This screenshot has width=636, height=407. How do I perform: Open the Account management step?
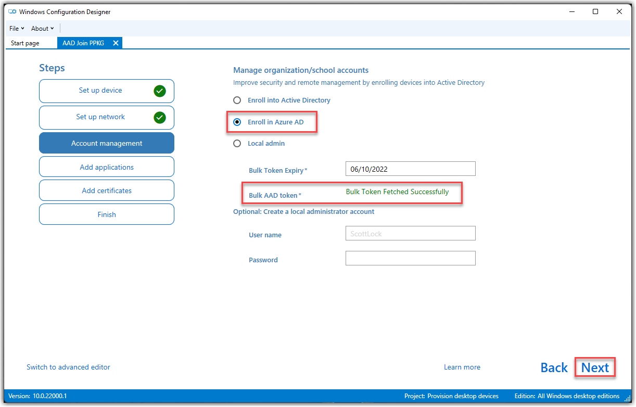click(107, 143)
